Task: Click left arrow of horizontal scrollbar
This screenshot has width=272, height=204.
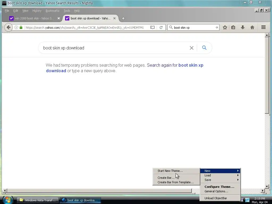Action: point(5,191)
